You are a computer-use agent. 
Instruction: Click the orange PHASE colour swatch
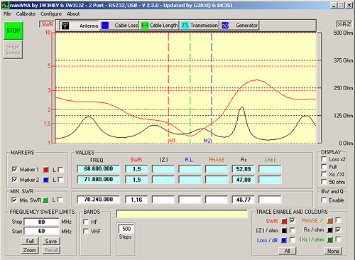(330, 221)
